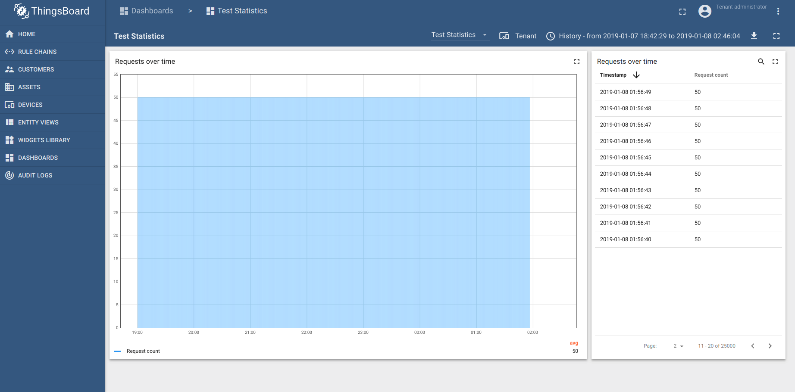
Task: Click the download dashboard export icon
Action: [754, 36]
